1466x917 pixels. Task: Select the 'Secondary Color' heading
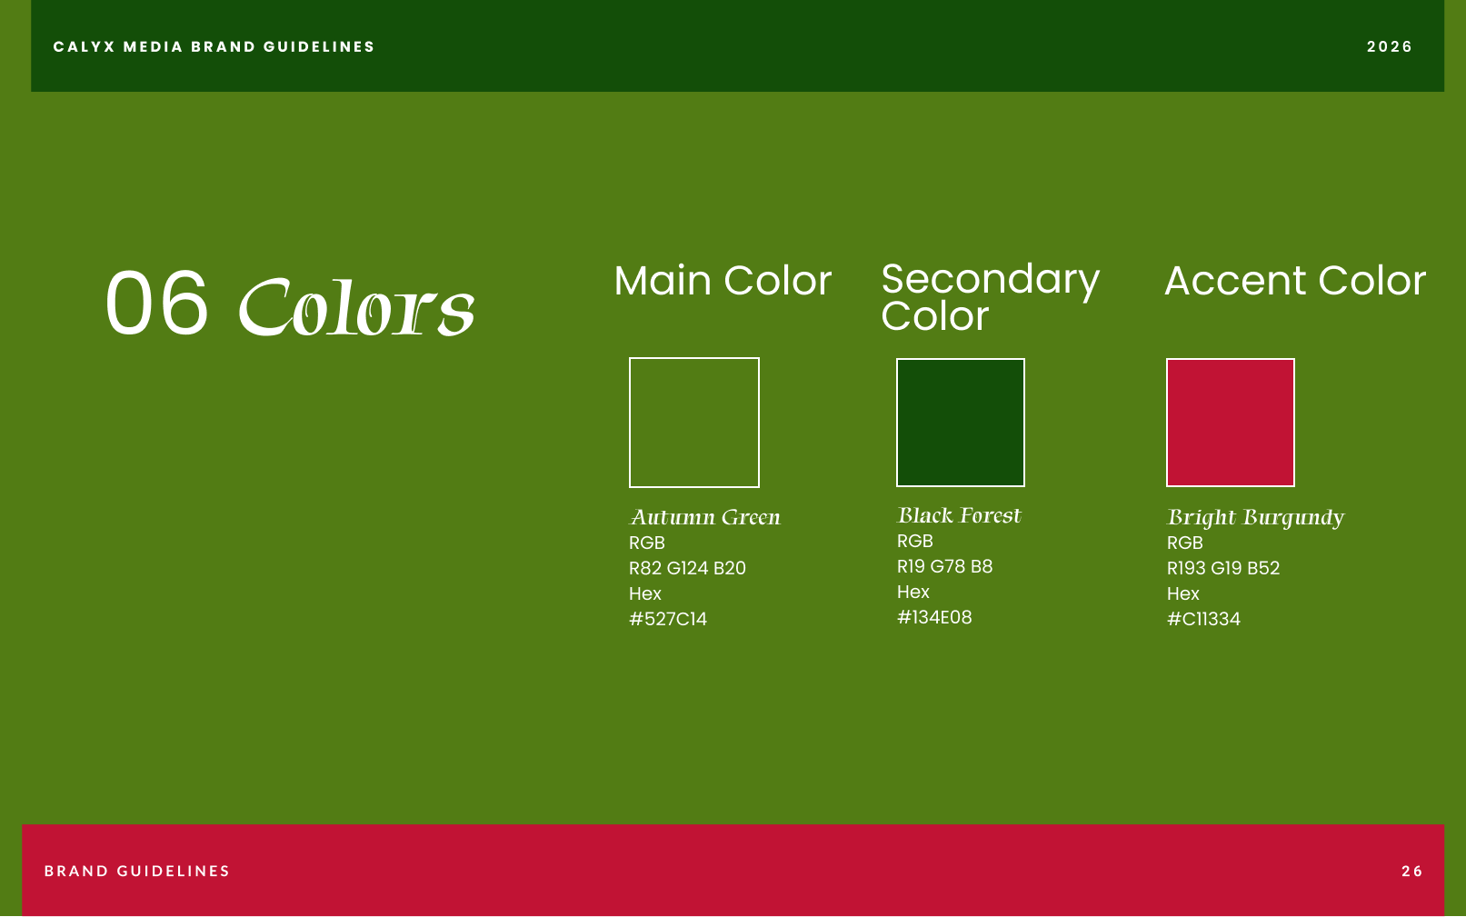point(990,297)
